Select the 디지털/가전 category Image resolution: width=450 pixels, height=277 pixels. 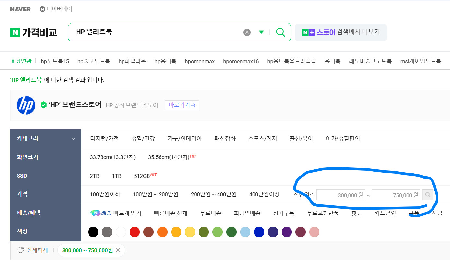tap(104, 138)
